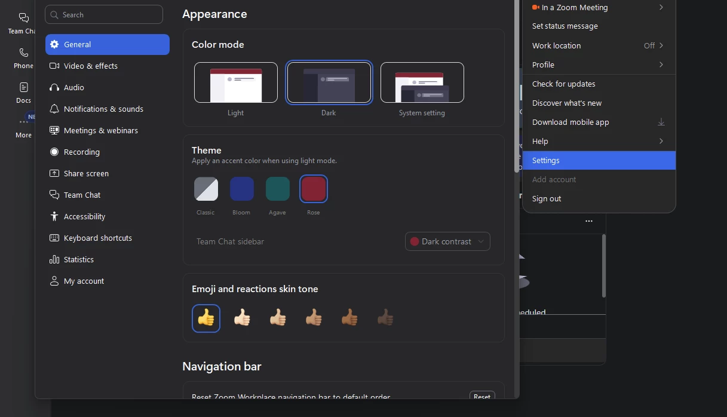Pick the Agave teal theme swatch
The width and height of the screenshot is (727, 417).
point(278,189)
